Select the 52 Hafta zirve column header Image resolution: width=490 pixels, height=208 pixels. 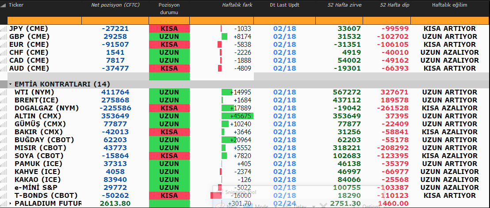pyautogui.click(x=339, y=5)
